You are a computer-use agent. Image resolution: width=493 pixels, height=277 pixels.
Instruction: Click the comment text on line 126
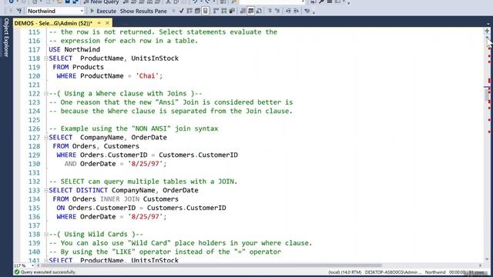click(133, 128)
